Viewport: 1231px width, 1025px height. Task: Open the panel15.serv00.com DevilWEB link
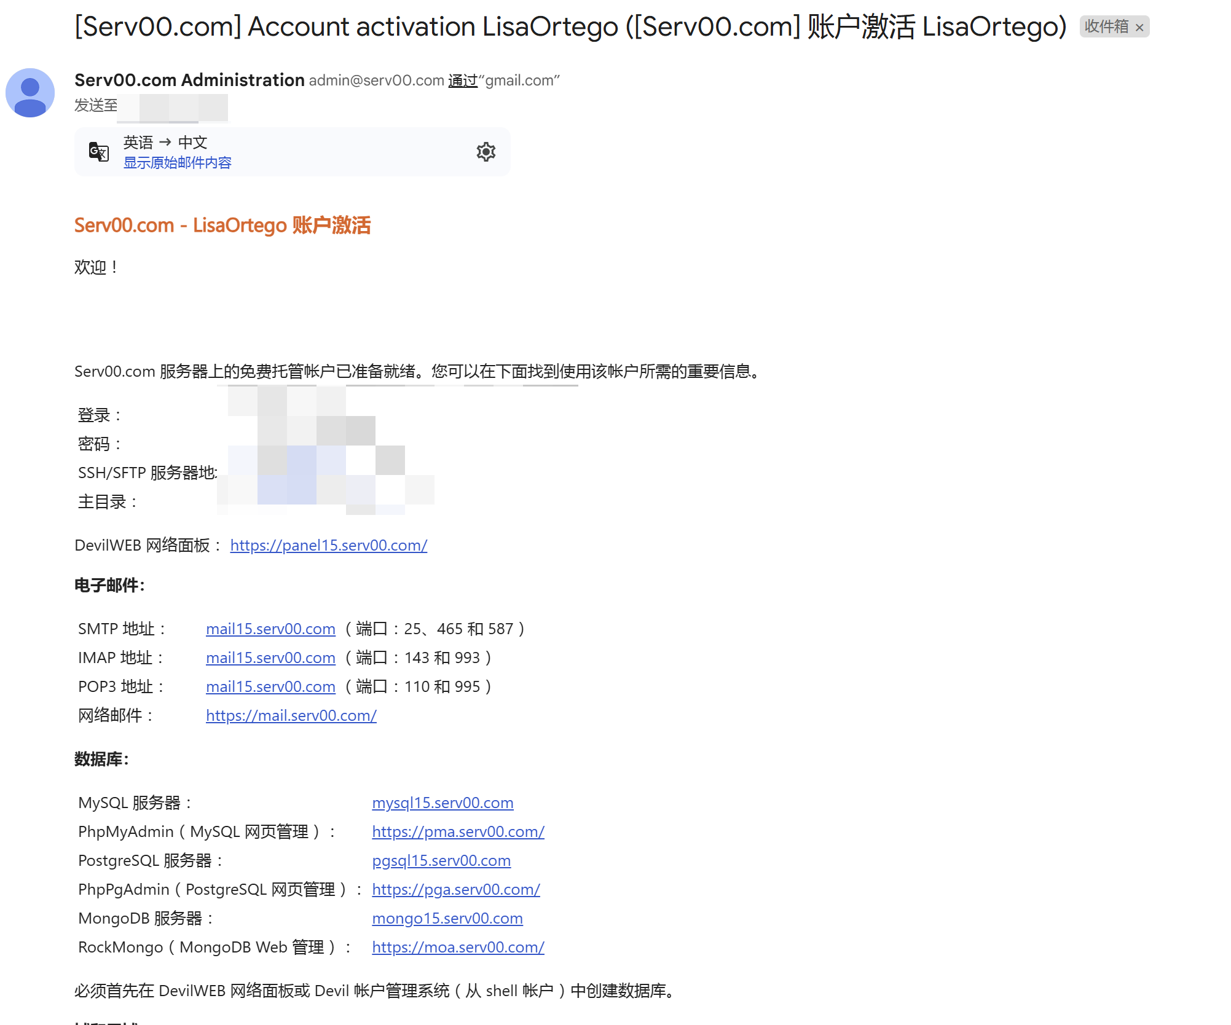tap(329, 545)
